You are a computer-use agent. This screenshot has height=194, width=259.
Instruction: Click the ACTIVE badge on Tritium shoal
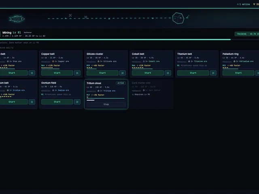tap(121, 83)
